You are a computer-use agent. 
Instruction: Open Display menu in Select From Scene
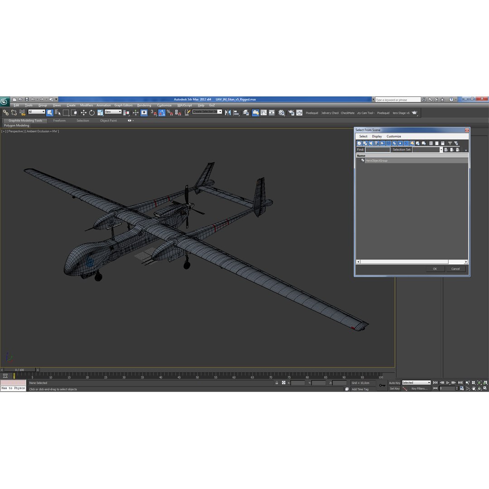377,136
